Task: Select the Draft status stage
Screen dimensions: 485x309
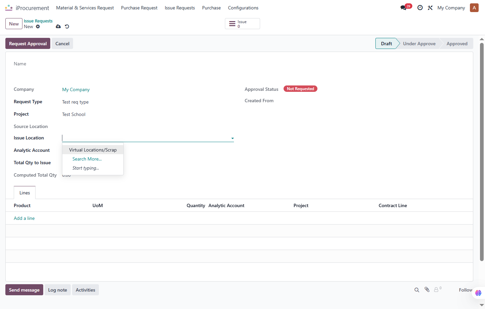Action: click(x=386, y=44)
